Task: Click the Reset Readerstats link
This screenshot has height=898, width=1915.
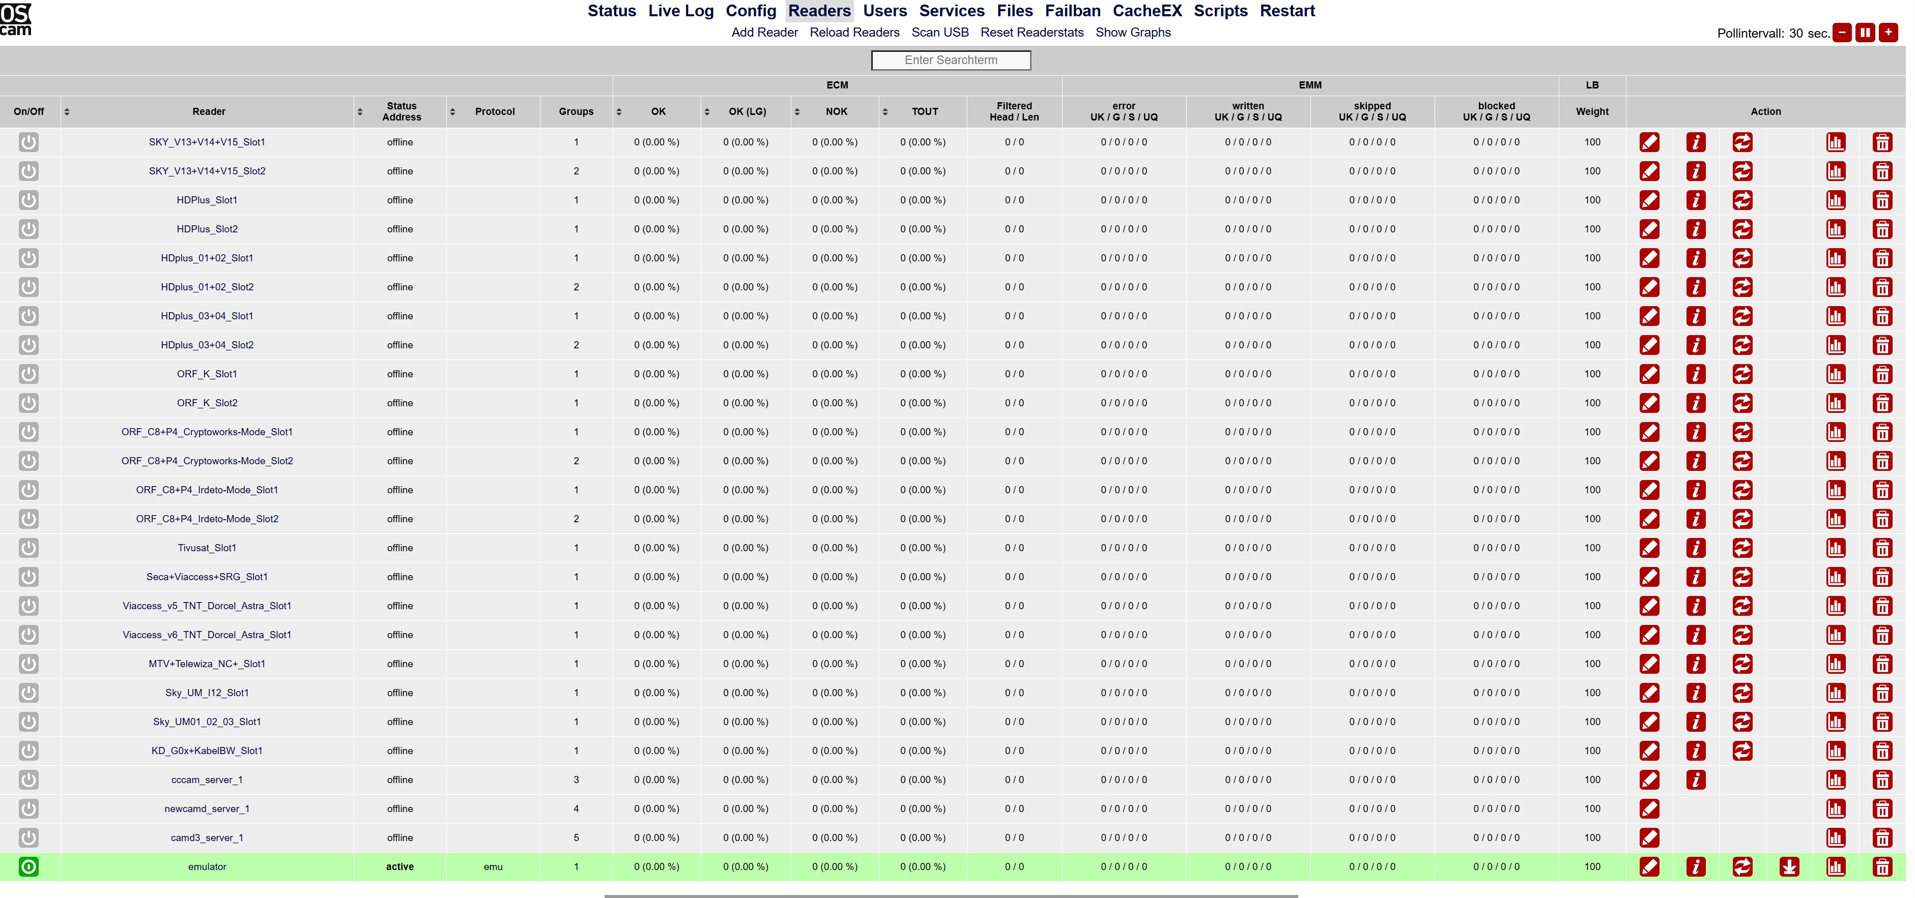Action: [1031, 33]
